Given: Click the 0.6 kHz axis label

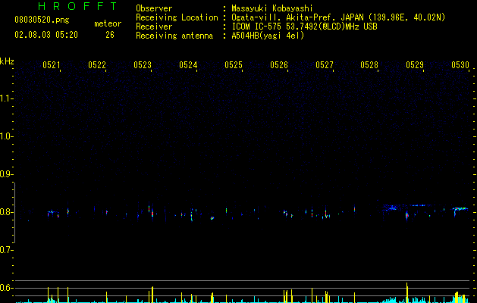Looking at the screenshot, I should click(x=6, y=288).
